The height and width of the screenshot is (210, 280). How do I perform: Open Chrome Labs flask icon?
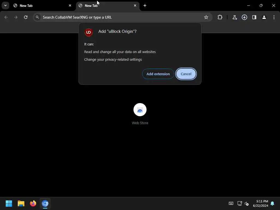pos(234,17)
